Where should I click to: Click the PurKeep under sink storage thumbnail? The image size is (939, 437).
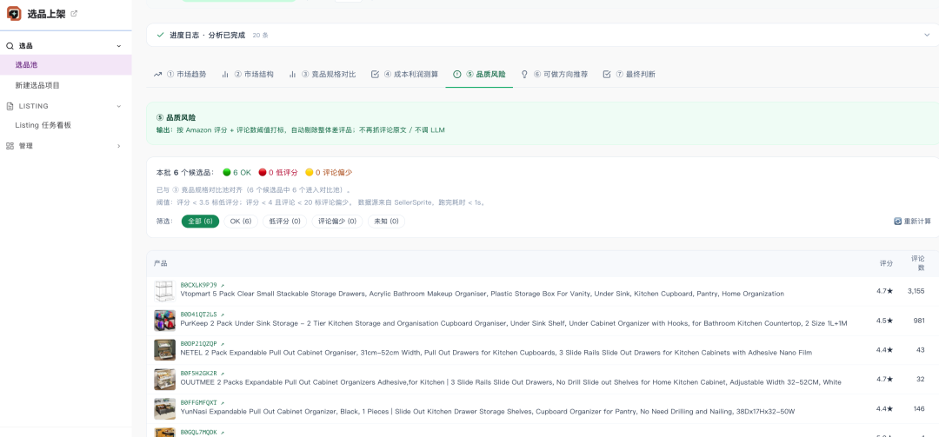[x=164, y=321]
